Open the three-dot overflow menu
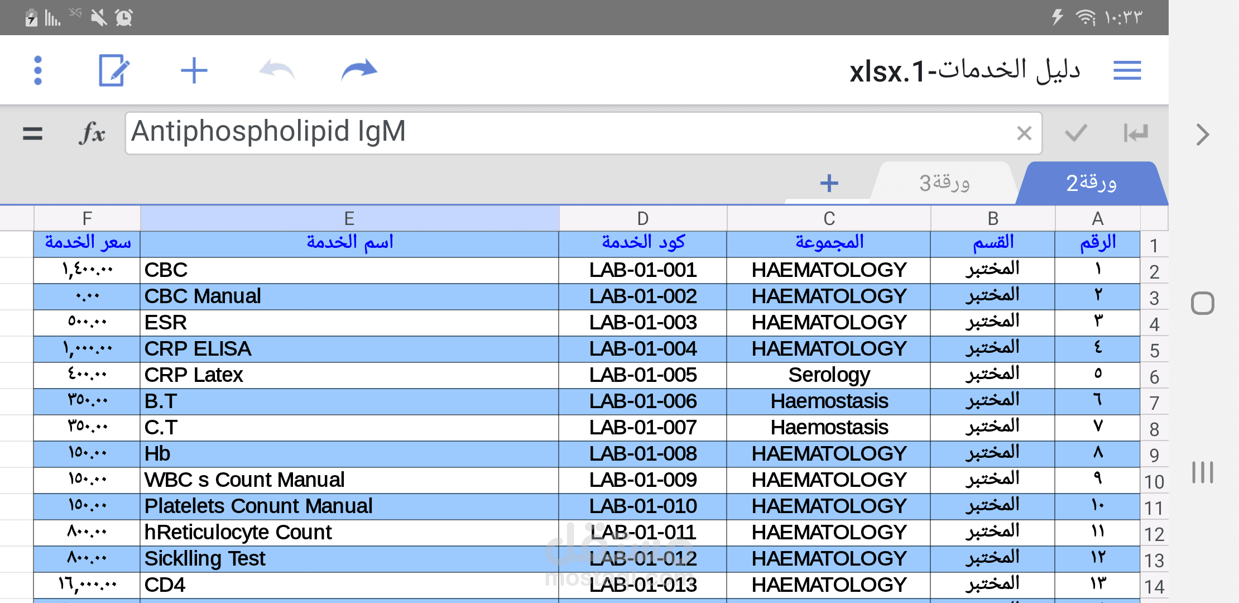 [38, 70]
